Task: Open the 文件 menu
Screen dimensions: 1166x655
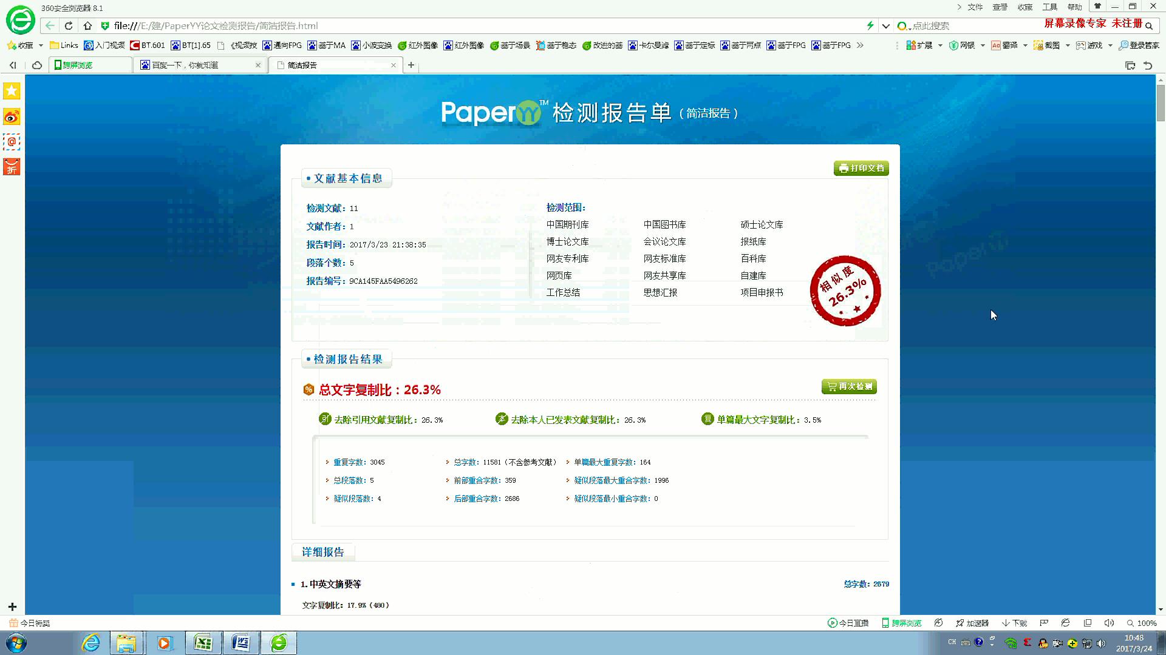Action: click(x=975, y=7)
